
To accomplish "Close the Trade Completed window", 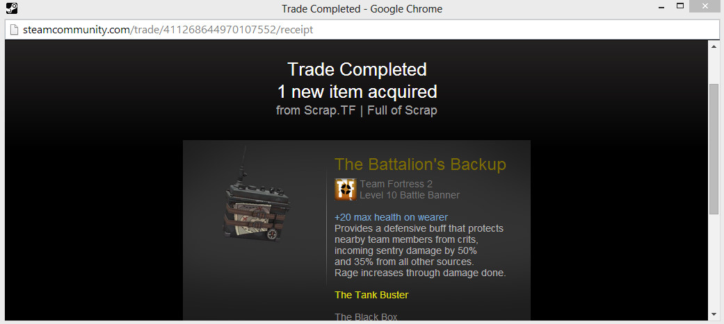I will [706, 6].
